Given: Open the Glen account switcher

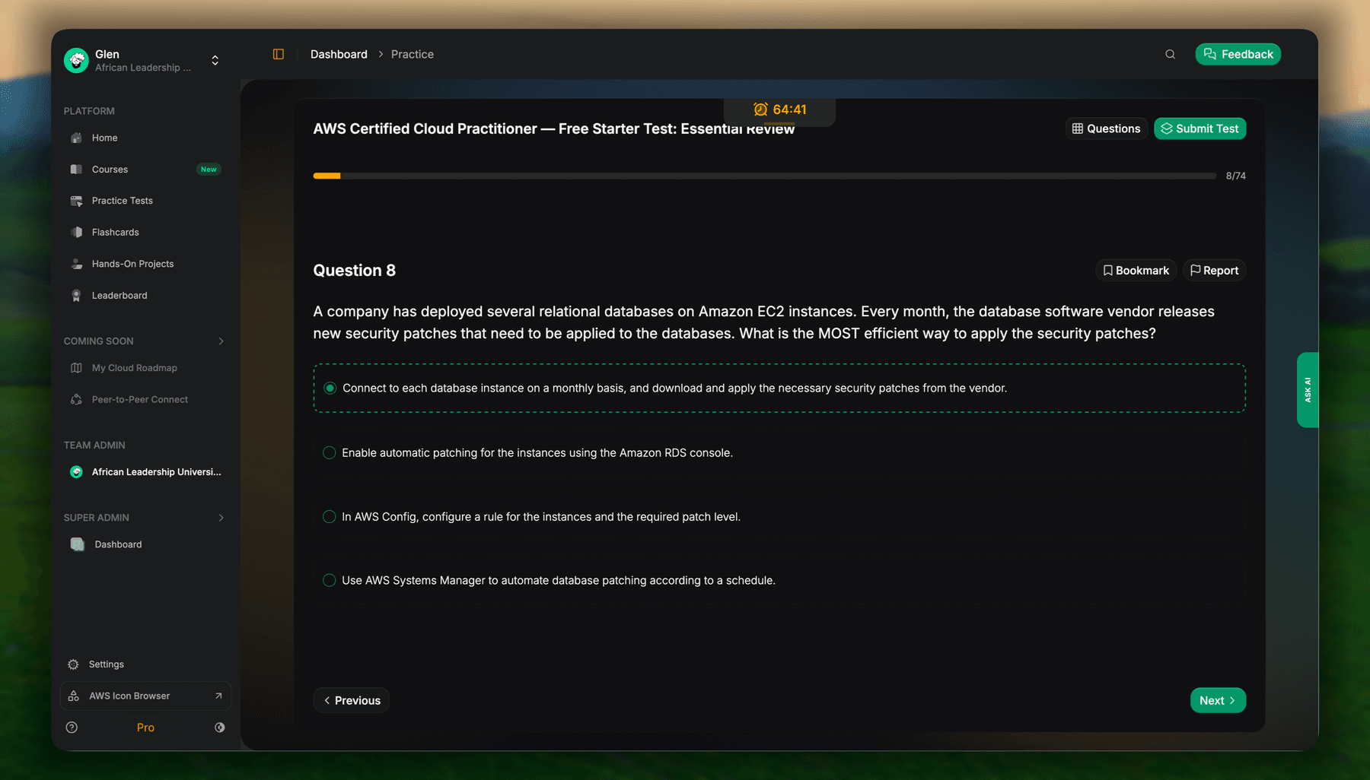Looking at the screenshot, I should (215, 60).
